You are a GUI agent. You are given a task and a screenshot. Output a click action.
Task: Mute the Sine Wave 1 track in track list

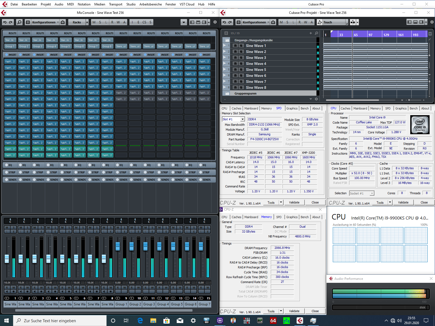[235, 46]
